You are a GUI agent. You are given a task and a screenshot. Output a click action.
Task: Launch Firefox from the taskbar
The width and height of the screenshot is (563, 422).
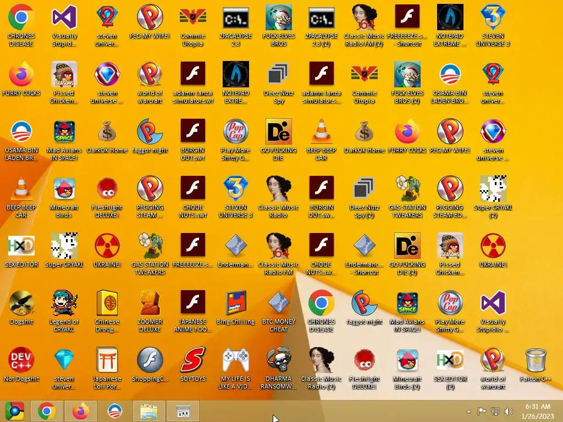click(80, 411)
